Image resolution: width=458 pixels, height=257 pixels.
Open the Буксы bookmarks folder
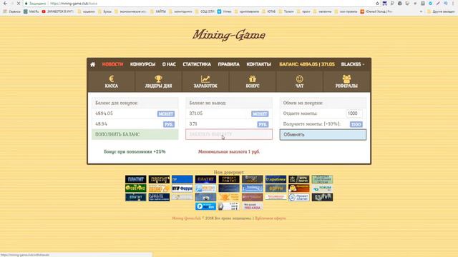pyautogui.click(x=105, y=11)
